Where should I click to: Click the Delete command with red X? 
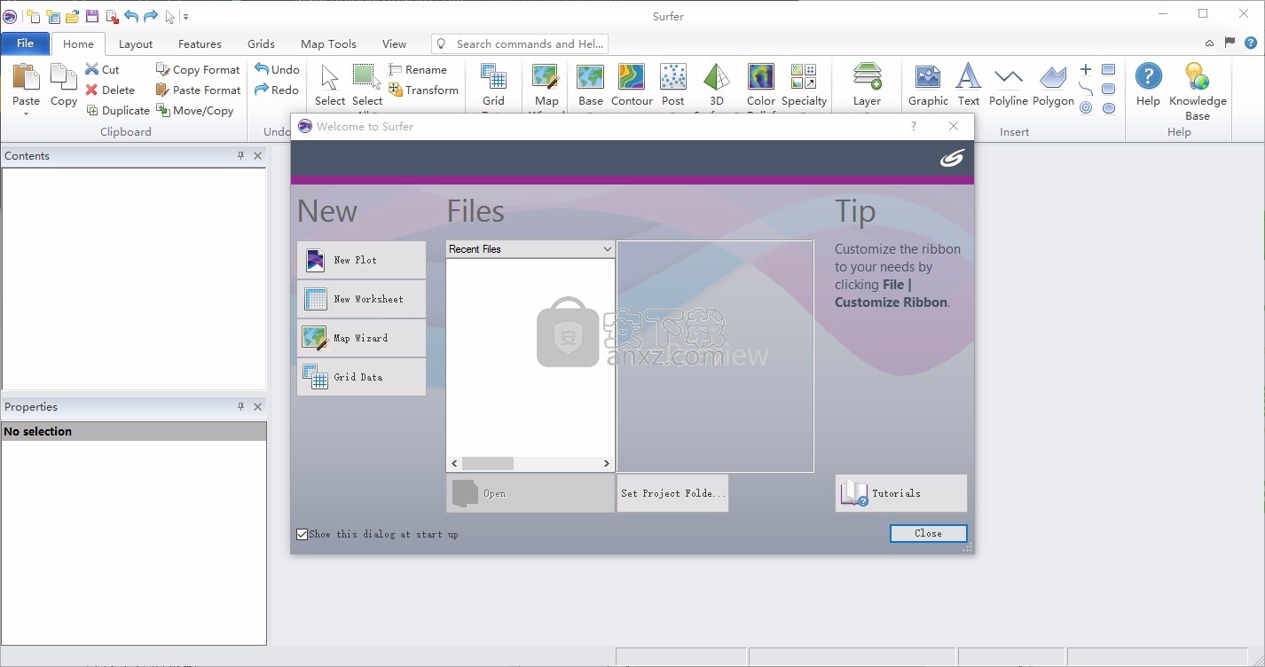(x=110, y=90)
